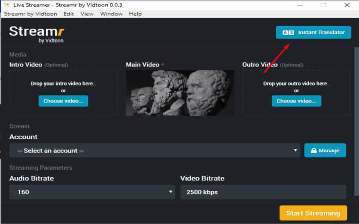Minimize the Live Streamer window
Screen dimensions: 359x224
tap(300, 5)
